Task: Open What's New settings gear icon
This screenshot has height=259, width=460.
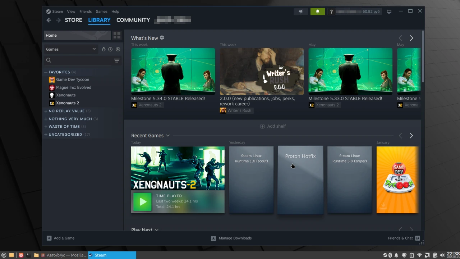Action: pos(162,38)
